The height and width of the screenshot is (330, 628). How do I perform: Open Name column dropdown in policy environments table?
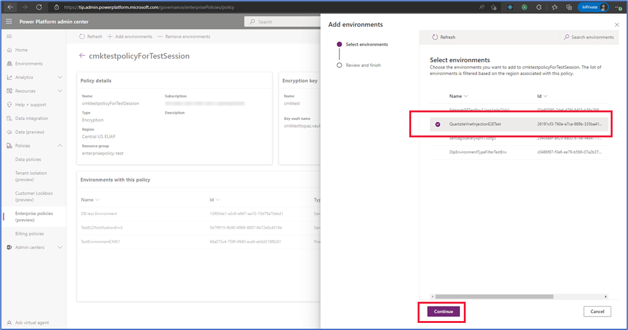tap(98, 200)
